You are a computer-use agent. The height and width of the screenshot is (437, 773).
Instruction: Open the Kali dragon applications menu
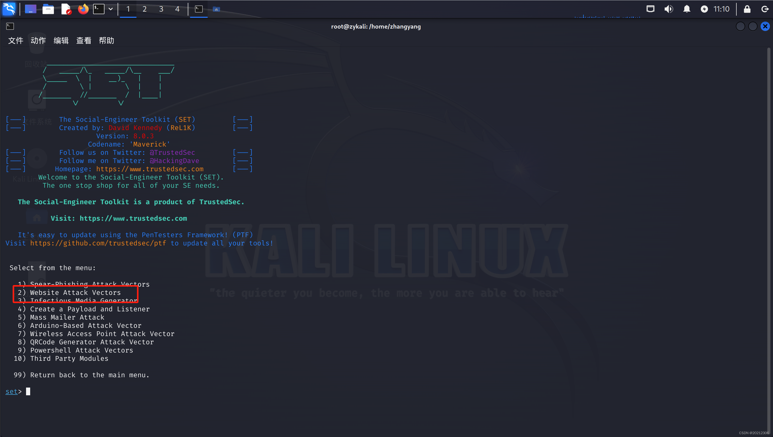[9, 9]
